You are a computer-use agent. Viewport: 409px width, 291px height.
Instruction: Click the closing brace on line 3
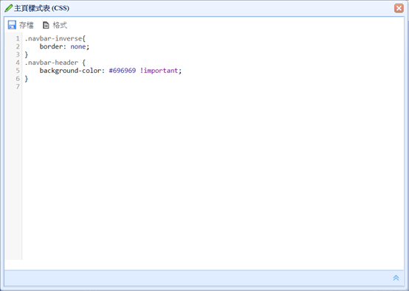pyautogui.click(x=27, y=55)
